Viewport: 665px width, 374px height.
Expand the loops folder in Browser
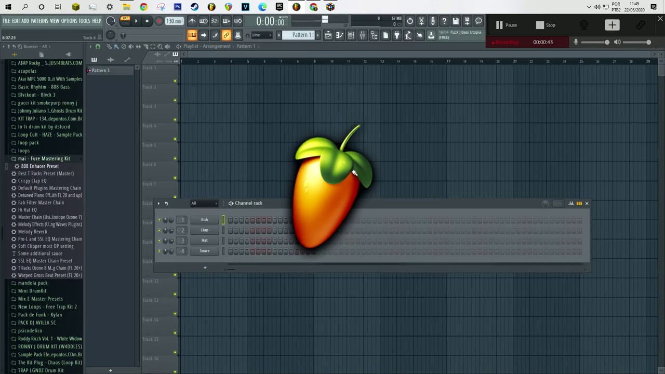[x=24, y=151]
